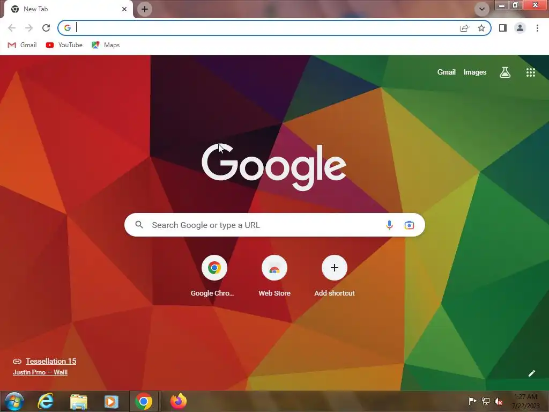
Task: Share this page via address bar icon
Action: point(464,28)
